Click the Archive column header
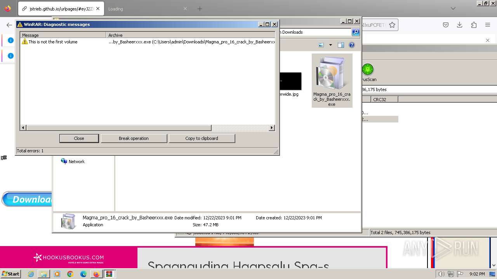This screenshot has width=497, height=279. click(x=191, y=35)
